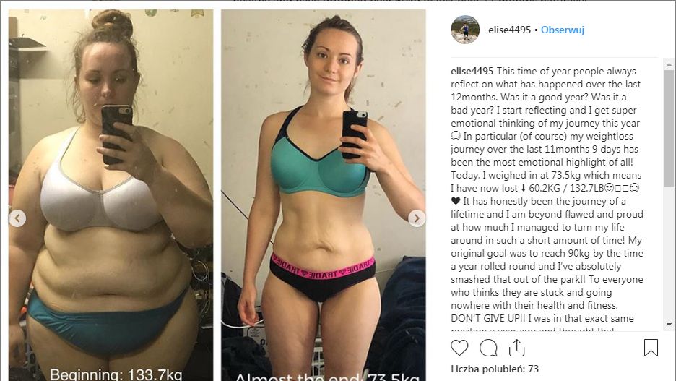Viewport: 676px width, 381px height.
Task: Click the 'Beginning: 133.7kg' photo label
Action: [116, 374]
